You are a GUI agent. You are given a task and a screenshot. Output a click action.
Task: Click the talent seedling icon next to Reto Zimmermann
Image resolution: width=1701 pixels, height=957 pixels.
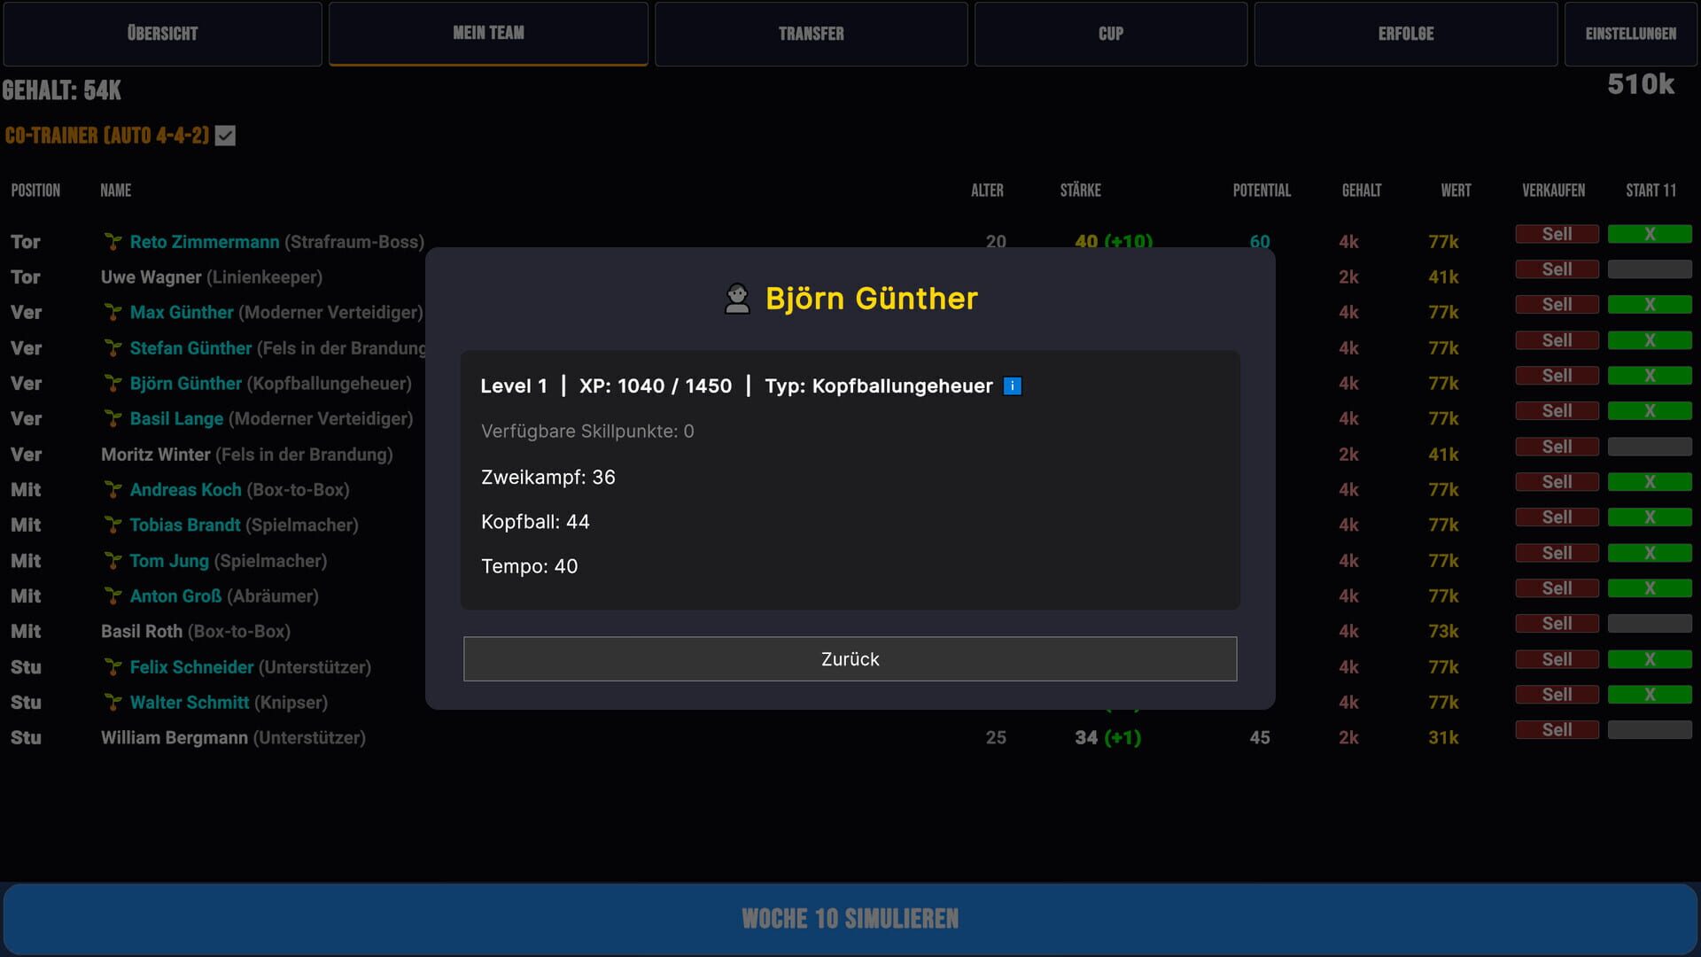[113, 241]
